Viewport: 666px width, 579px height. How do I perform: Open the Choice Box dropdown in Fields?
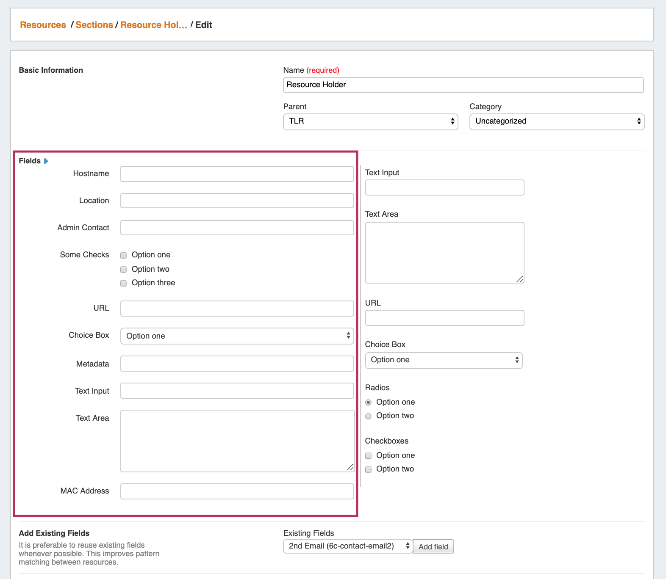(237, 336)
